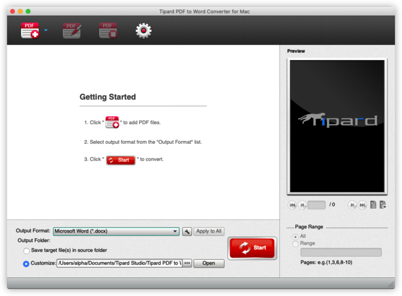Select the Range page range radio

[295, 244]
